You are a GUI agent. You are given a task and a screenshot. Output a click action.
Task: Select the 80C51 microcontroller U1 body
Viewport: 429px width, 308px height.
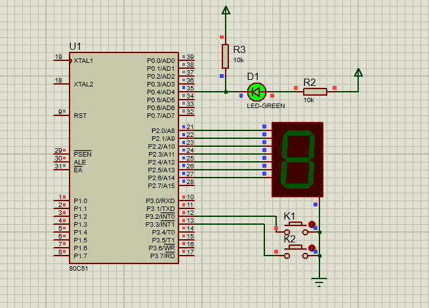click(124, 158)
